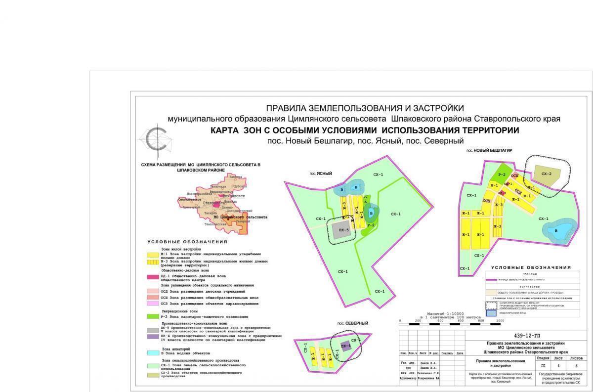Click the yellow Ж-1 legend color swatch

point(154,255)
